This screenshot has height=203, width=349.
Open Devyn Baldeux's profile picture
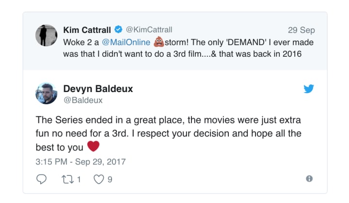pyautogui.click(x=47, y=94)
